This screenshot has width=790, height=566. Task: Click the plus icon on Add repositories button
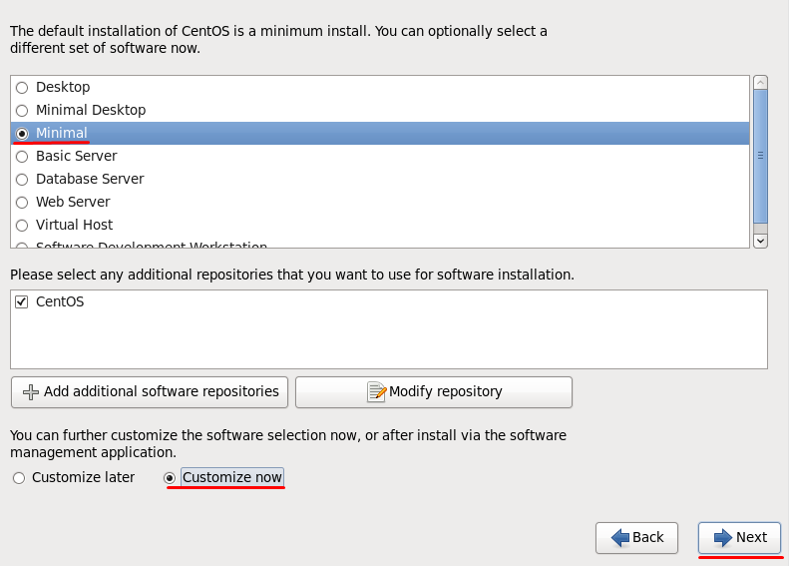click(x=31, y=392)
